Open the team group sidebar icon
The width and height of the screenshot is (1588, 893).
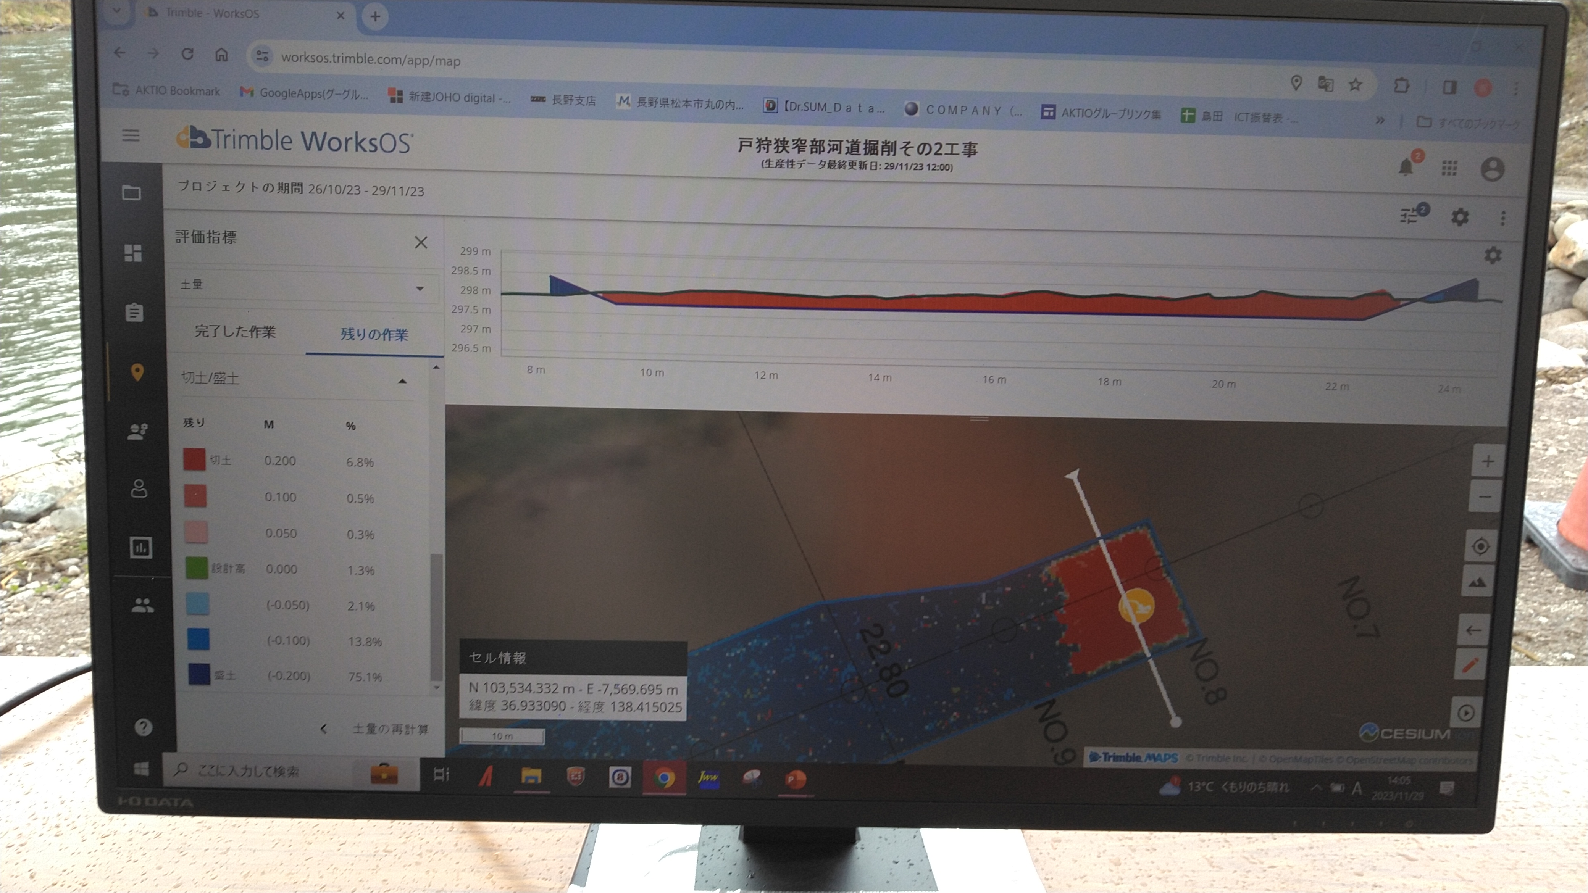[142, 606]
